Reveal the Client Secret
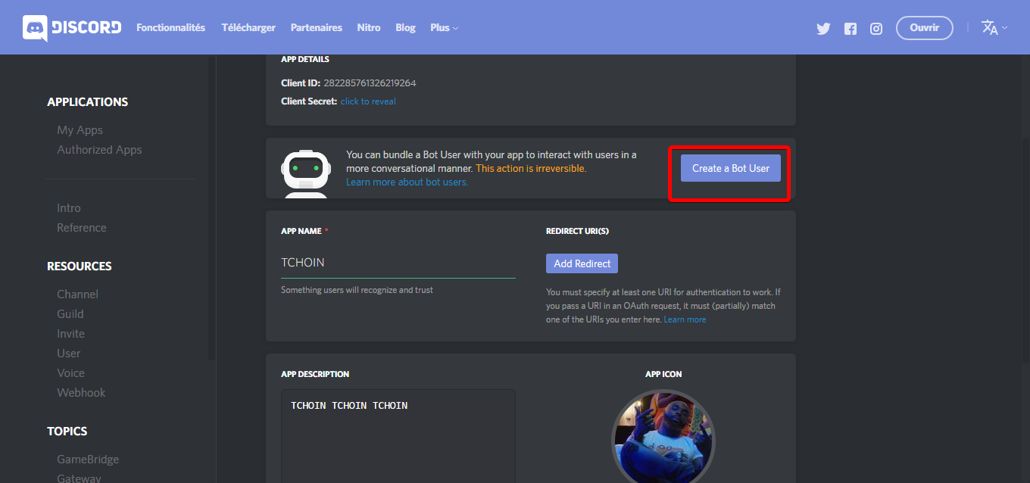This screenshot has height=483, width=1030. (x=368, y=101)
